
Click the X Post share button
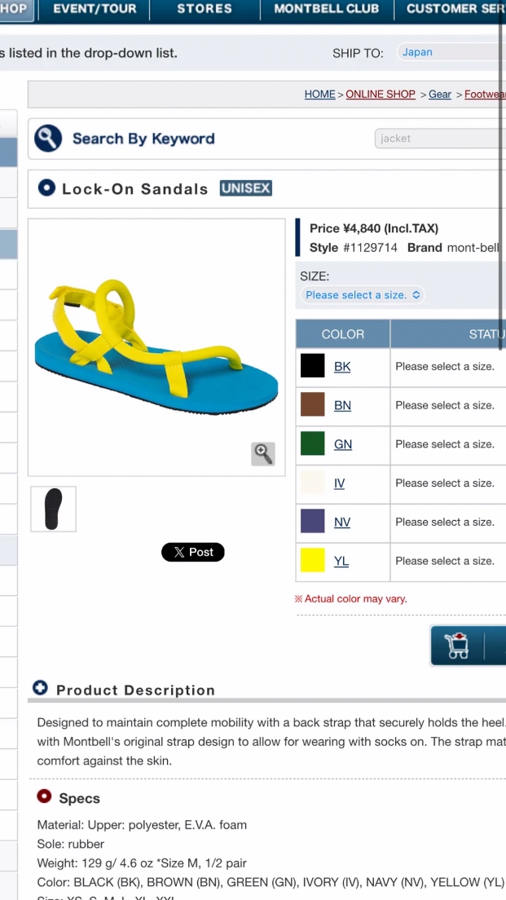[x=193, y=552]
